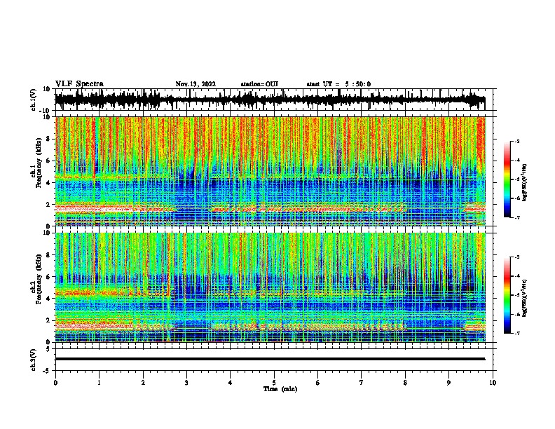This screenshot has width=555, height=429.
Task: Click the flat black ch.3 signal line
Action: tap(270, 359)
